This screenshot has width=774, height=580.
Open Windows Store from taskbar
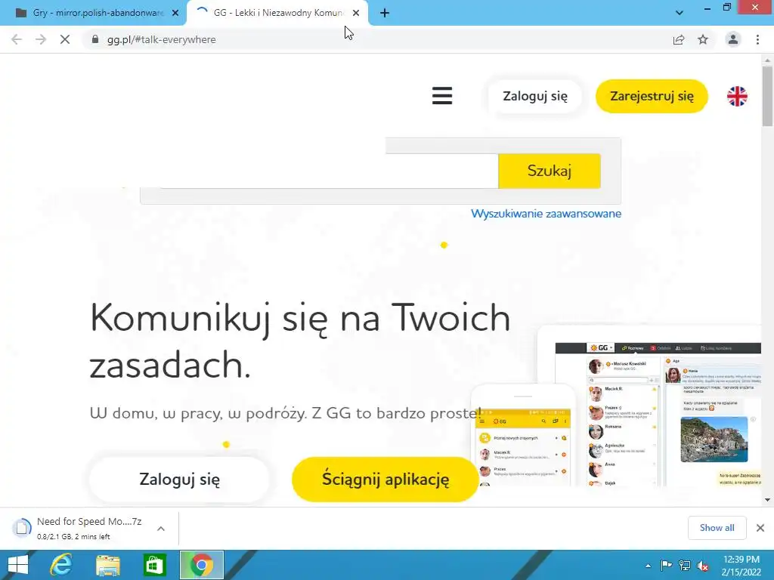(x=154, y=565)
